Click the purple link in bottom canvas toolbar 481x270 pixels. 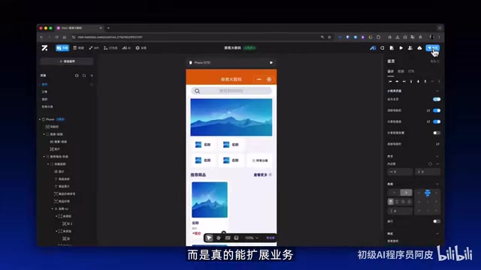[x=271, y=238]
